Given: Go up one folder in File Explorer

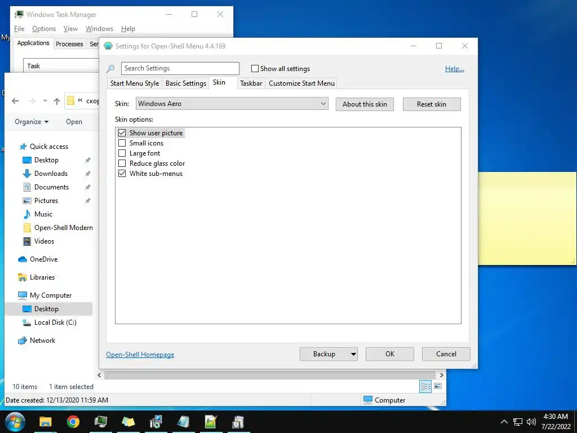Looking at the screenshot, I should 57,101.
